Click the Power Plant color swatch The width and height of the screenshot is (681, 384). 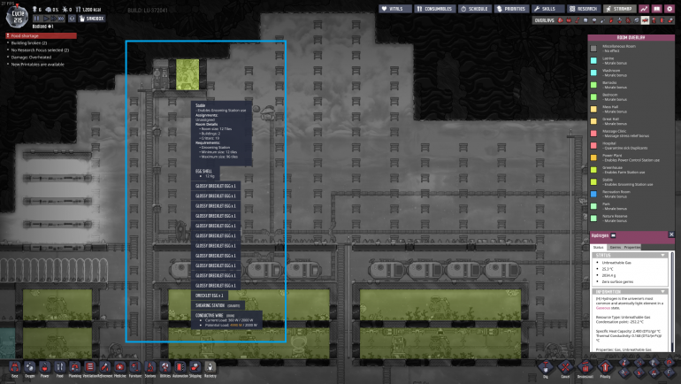click(x=593, y=157)
